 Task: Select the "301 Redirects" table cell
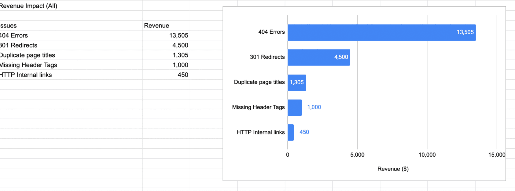pyautogui.click(x=19, y=45)
